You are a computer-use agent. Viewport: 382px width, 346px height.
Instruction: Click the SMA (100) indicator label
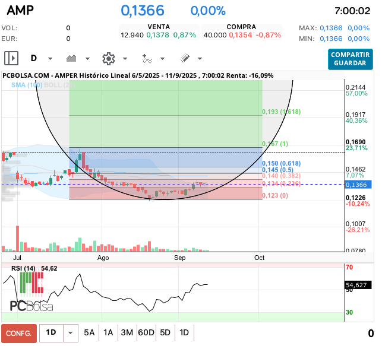(27, 85)
